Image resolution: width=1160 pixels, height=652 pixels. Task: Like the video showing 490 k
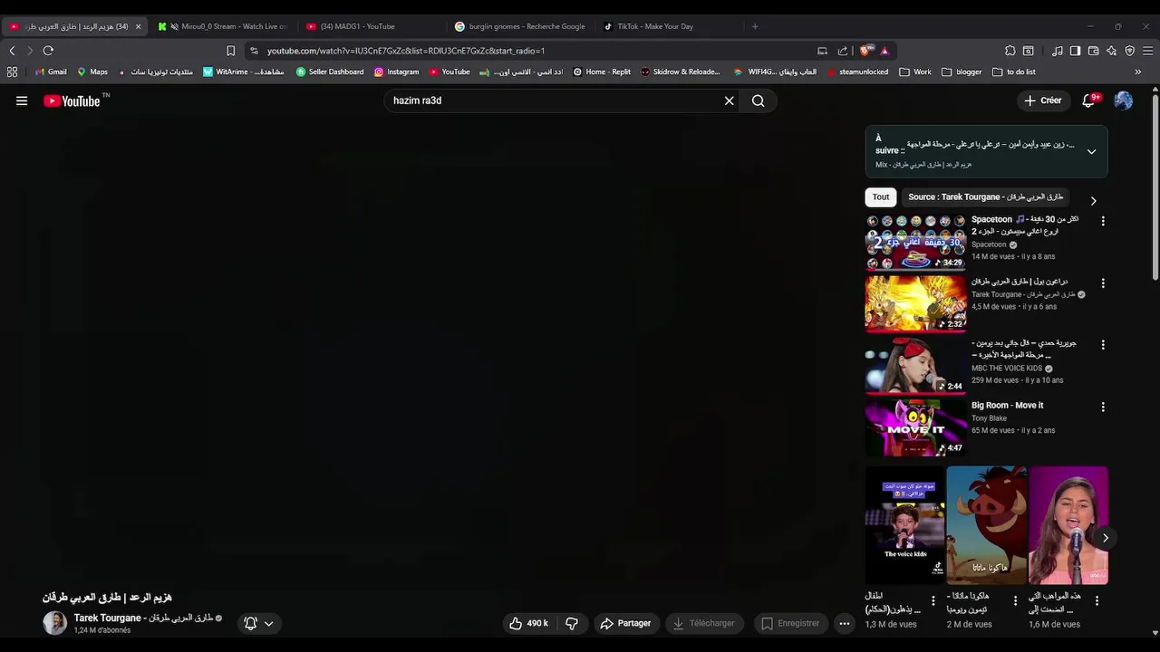click(529, 623)
